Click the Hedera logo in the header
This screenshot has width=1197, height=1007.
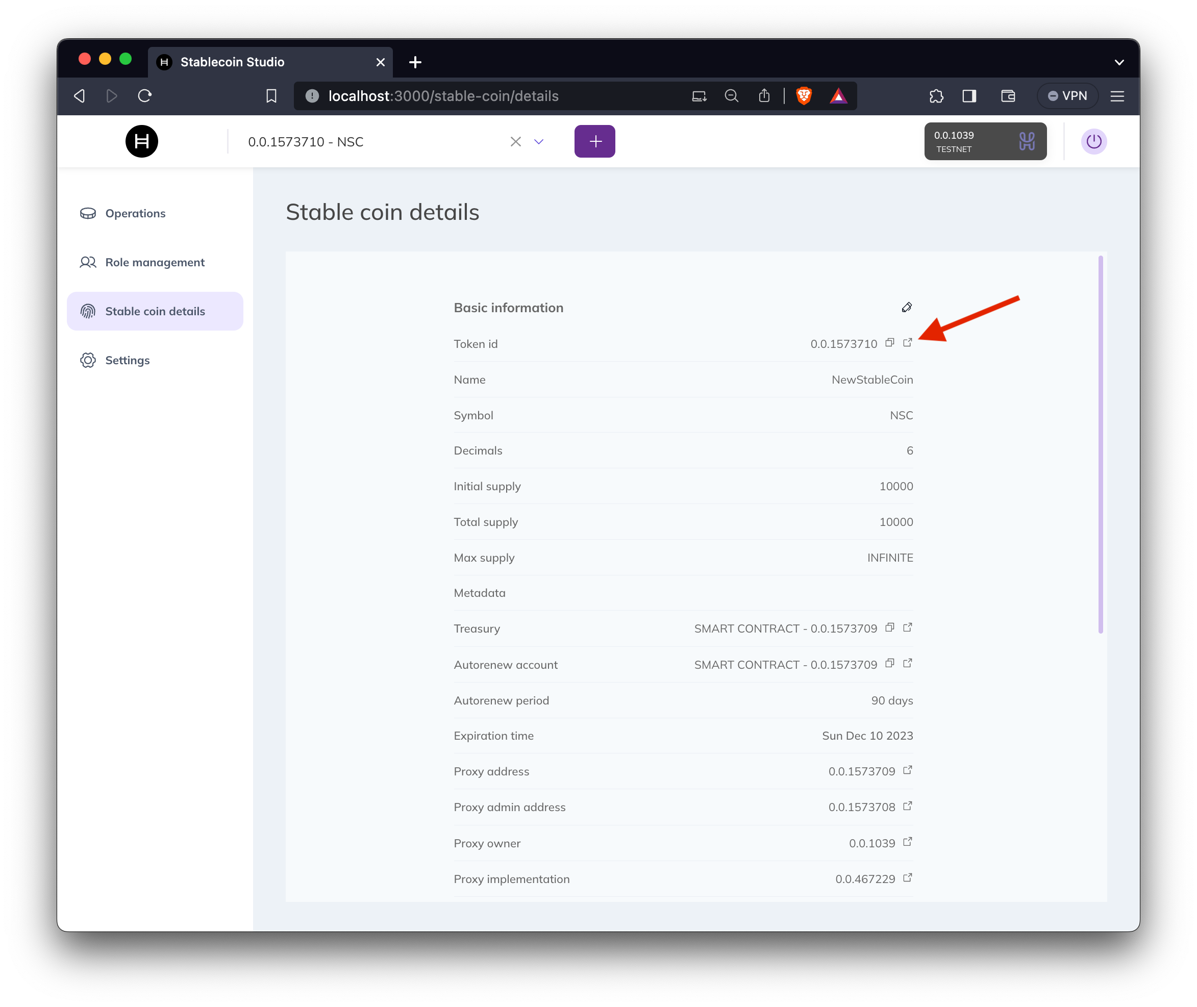tap(141, 142)
